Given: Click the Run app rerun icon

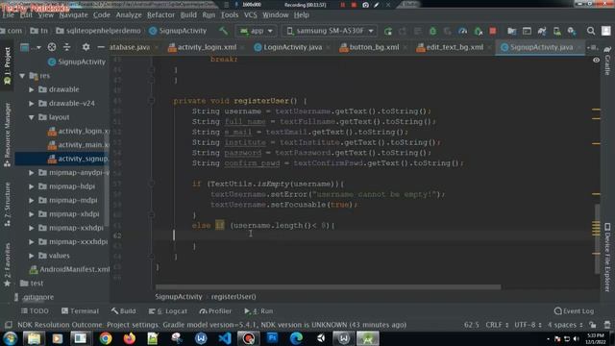Looking at the screenshot, I should [388, 31].
